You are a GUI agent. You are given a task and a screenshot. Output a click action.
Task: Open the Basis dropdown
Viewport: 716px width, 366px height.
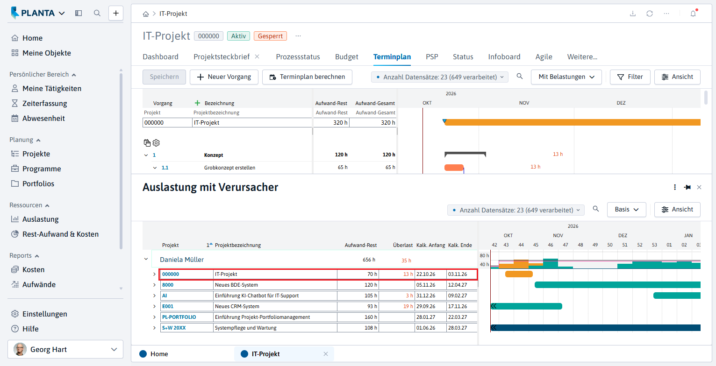click(627, 210)
